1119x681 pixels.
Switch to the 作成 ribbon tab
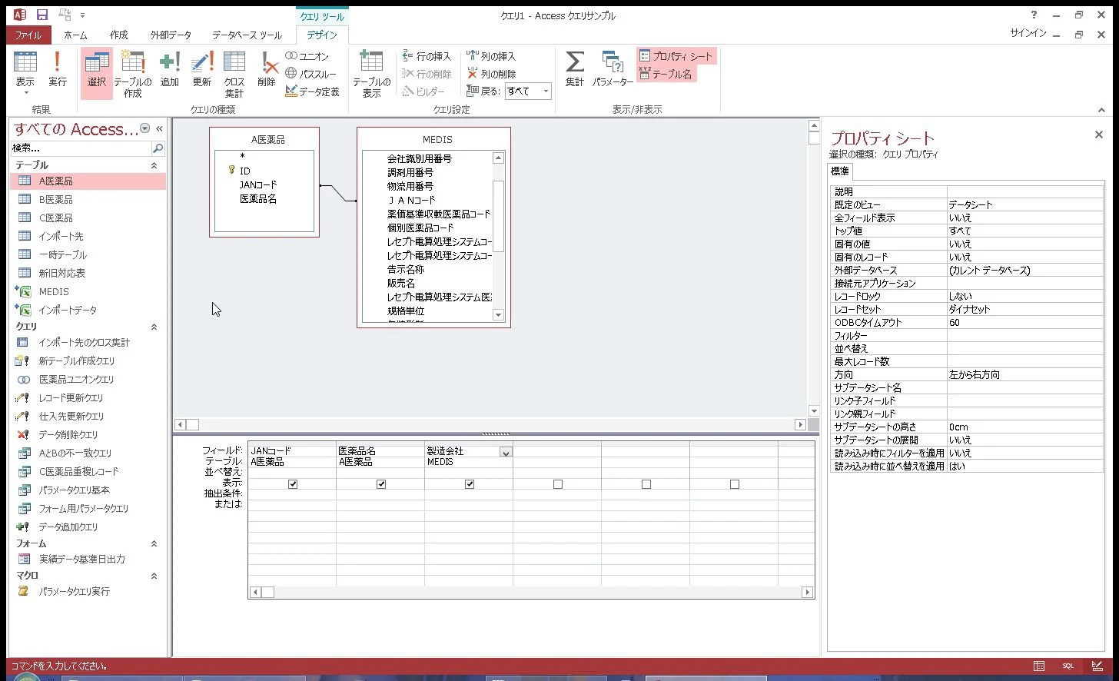click(118, 35)
